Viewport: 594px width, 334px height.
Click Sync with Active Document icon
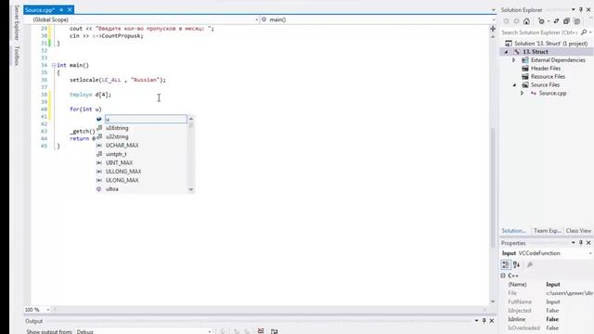pos(556,21)
